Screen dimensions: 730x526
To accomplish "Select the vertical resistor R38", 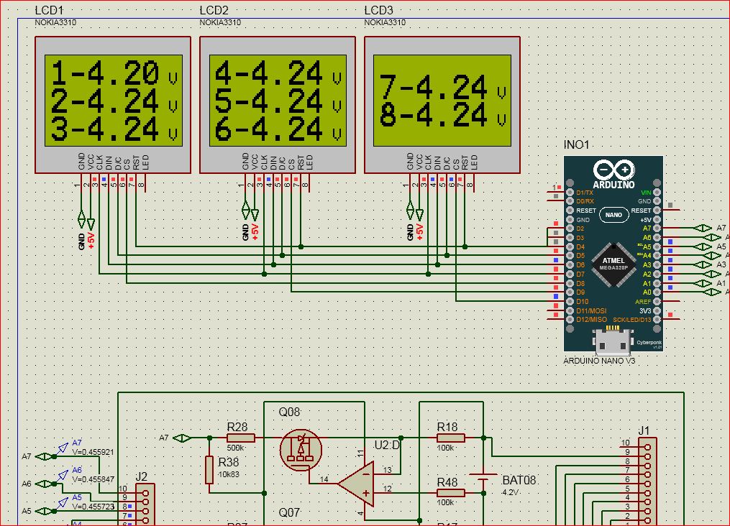I will coord(209,469).
